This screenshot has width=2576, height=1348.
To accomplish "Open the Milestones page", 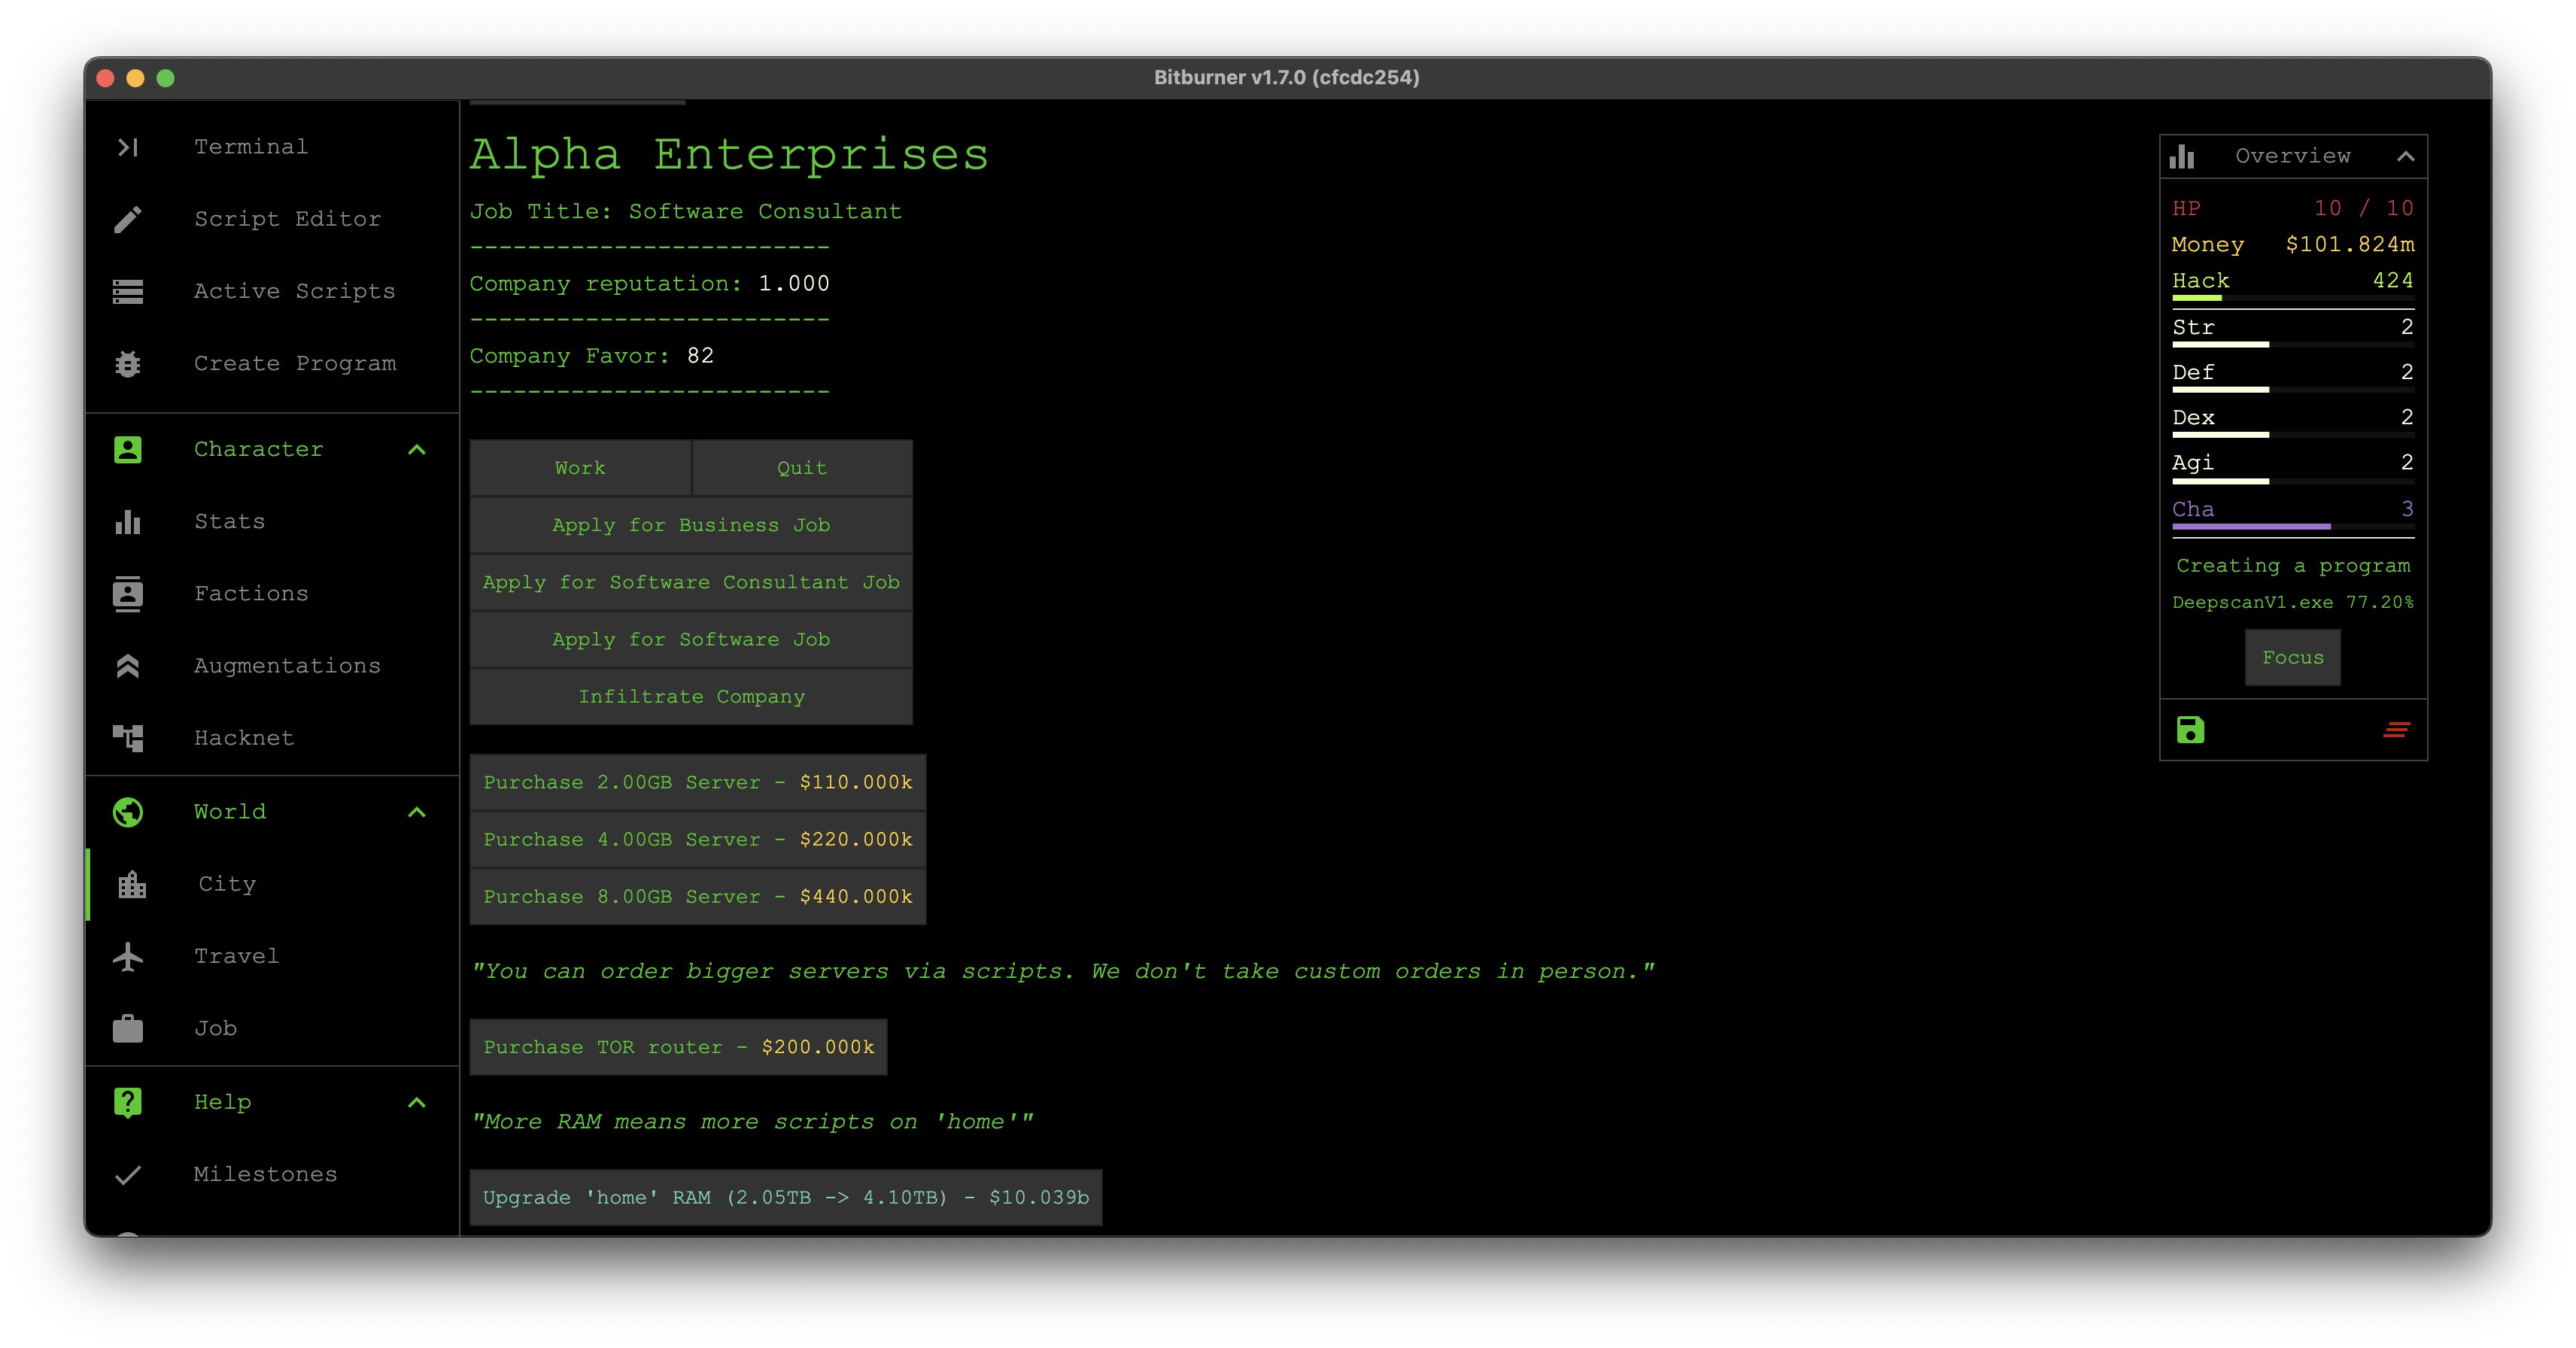I will [272, 1175].
